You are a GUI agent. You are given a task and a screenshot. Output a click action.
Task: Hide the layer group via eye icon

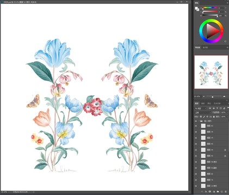tap(196, 121)
